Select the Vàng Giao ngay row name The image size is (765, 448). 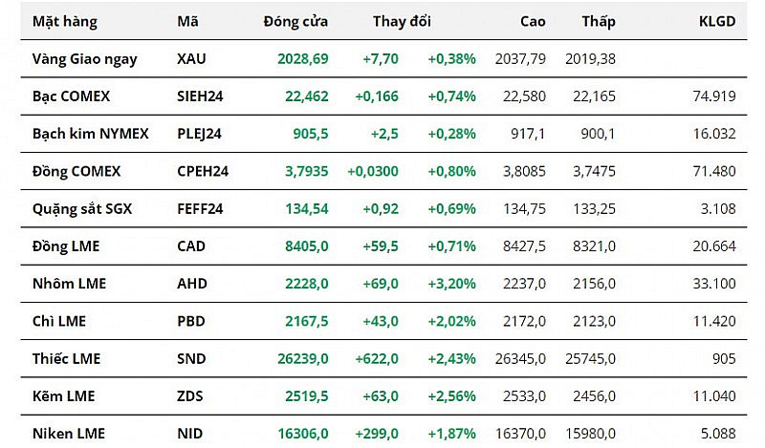point(84,59)
